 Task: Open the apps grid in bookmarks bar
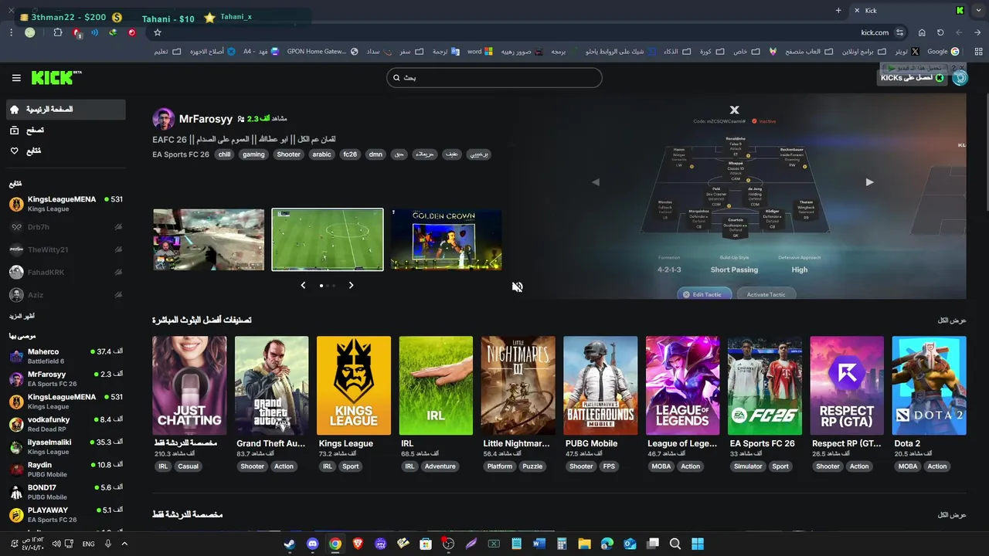pos(978,51)
